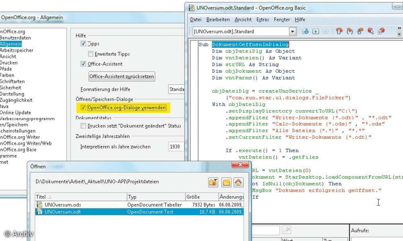Sort file list by Größe column
Screen dimensions: 403x241
pyautogui.click(x=202, y=197)
